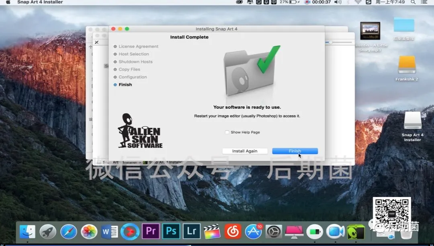434x246 pixels.
Task: Open Final Cut Pro in the Dock
Action: click(212, 231)
